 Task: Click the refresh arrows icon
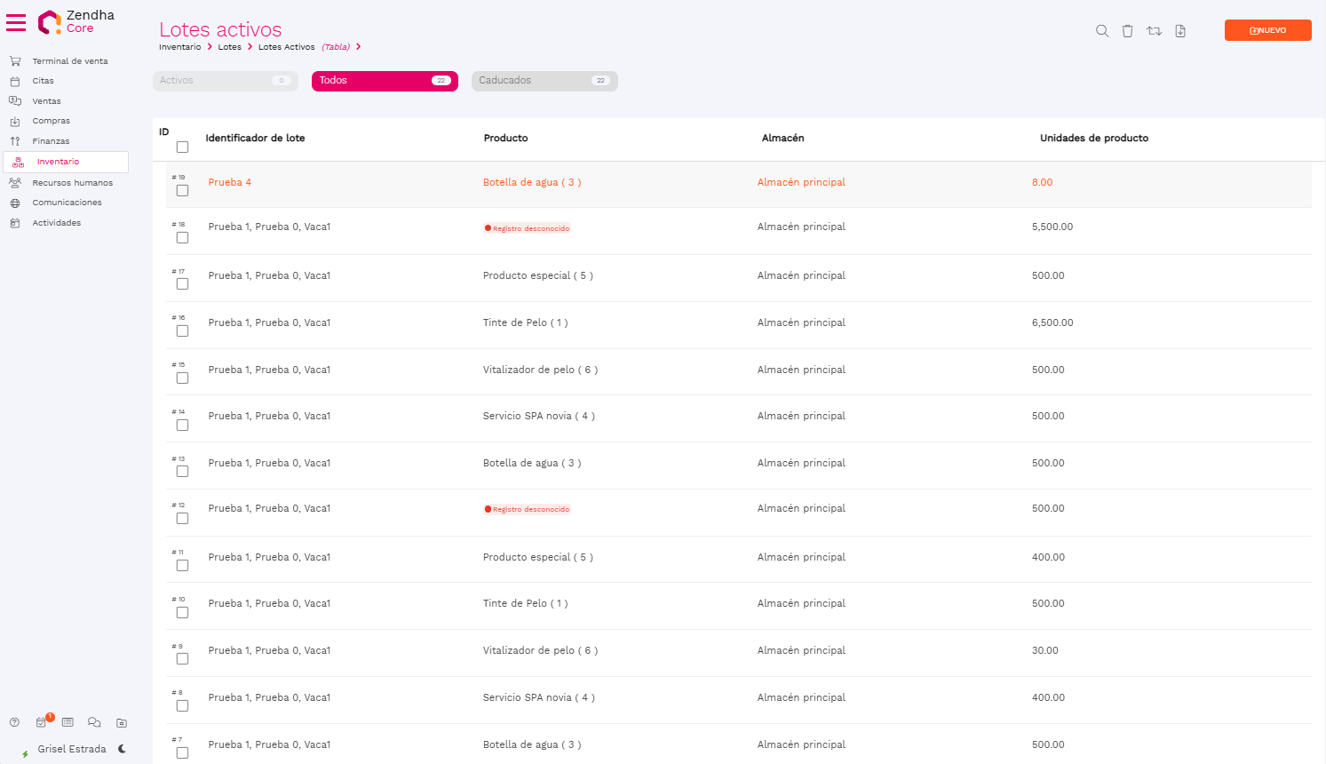[1154, 31]
